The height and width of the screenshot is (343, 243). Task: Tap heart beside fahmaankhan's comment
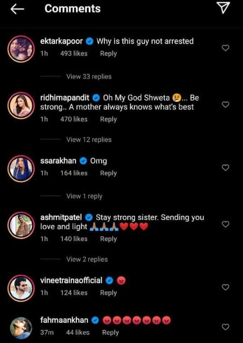(x=225, y=327)
